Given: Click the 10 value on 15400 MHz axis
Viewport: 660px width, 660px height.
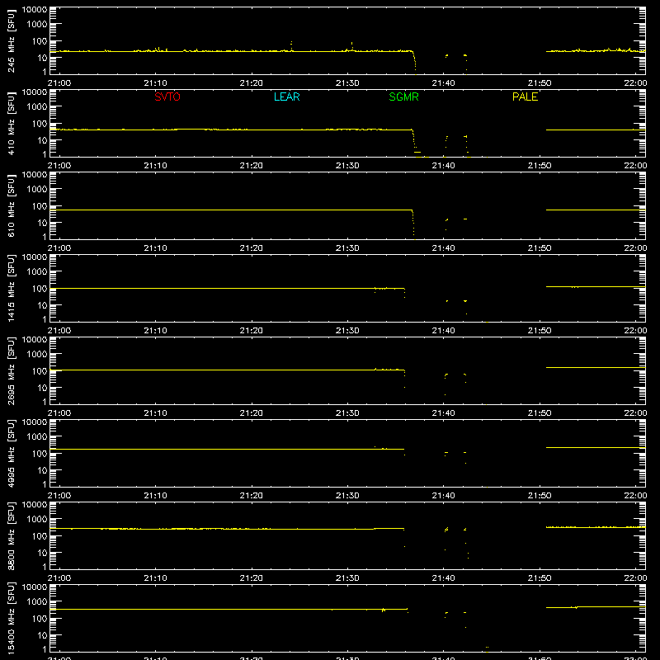Looking at the screenshot, I should (42, 635).
